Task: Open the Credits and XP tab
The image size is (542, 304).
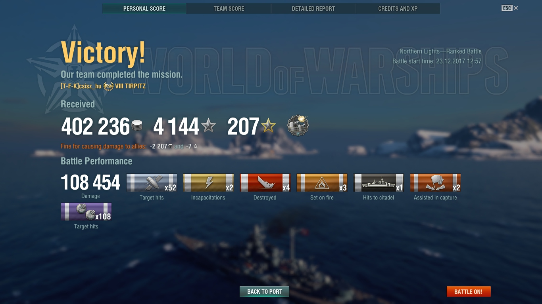Action: [398, 8]
